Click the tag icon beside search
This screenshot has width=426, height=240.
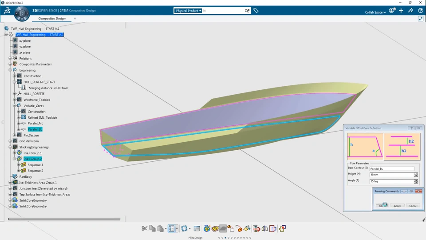point(256,11)
